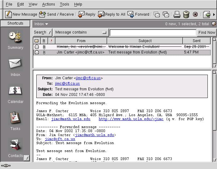Open the 'Message contains' search criteria dropdown

(x=80, y=32)
